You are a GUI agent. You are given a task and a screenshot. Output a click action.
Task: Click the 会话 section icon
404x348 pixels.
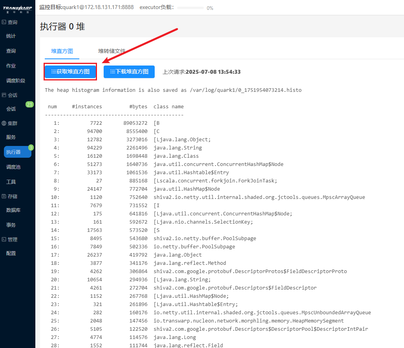[x=4, y=95]
